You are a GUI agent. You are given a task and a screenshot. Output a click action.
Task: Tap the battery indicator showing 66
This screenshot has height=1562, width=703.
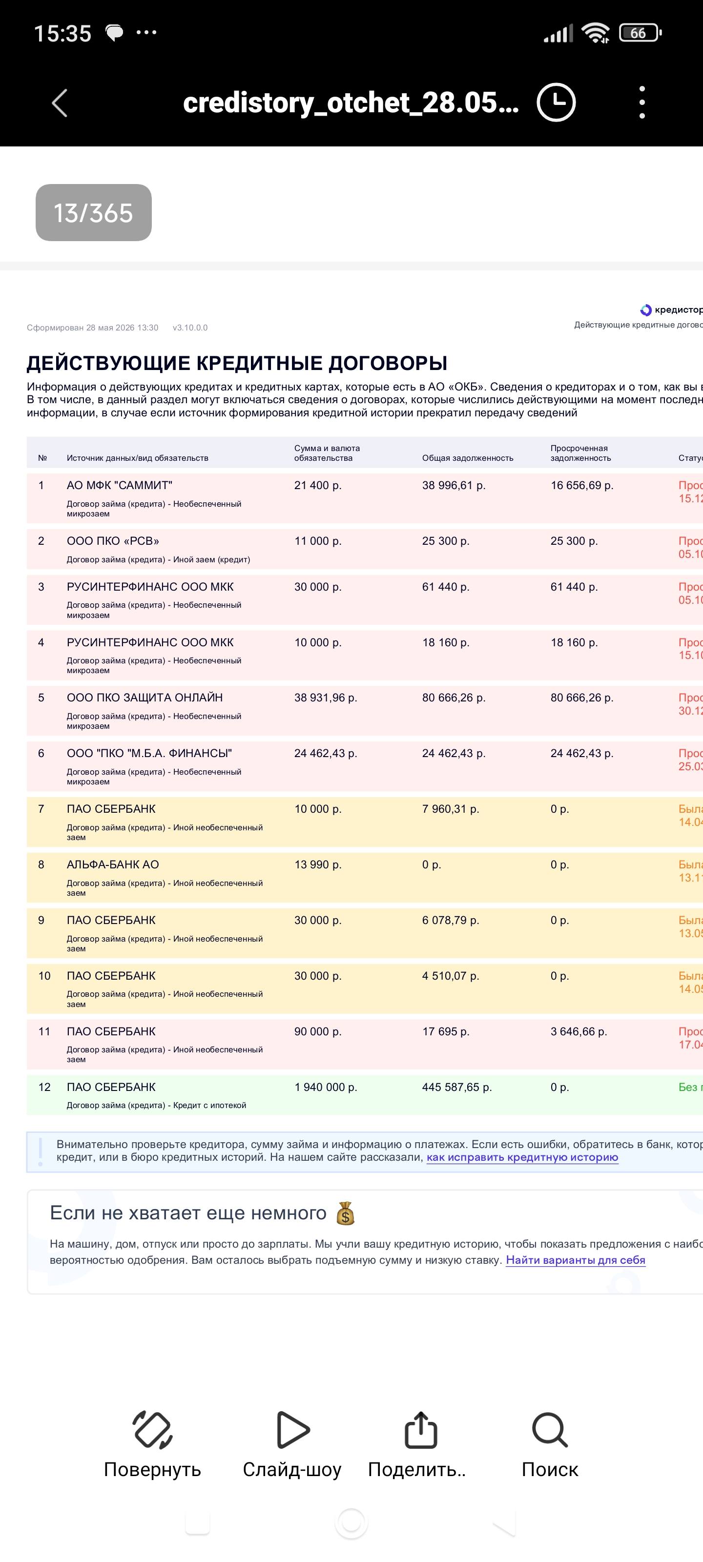tap(640, 33)
